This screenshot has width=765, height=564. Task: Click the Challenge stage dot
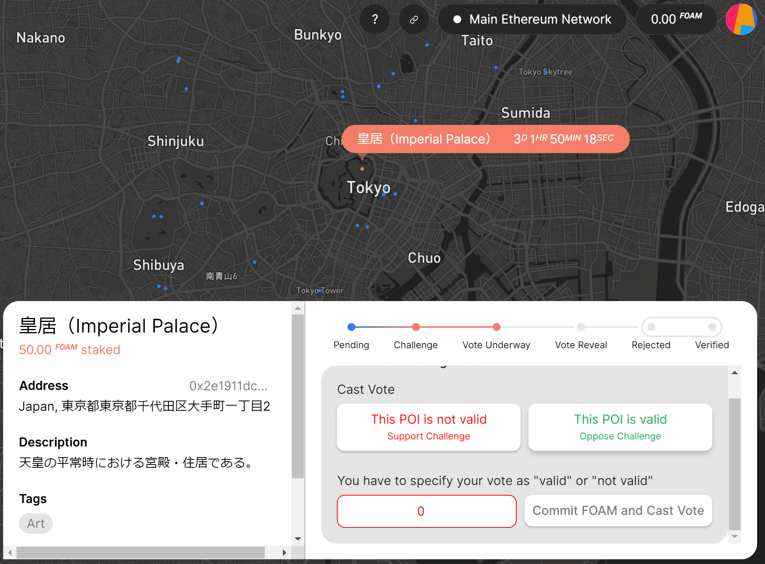pyautogui.click(x=416, y=327)
